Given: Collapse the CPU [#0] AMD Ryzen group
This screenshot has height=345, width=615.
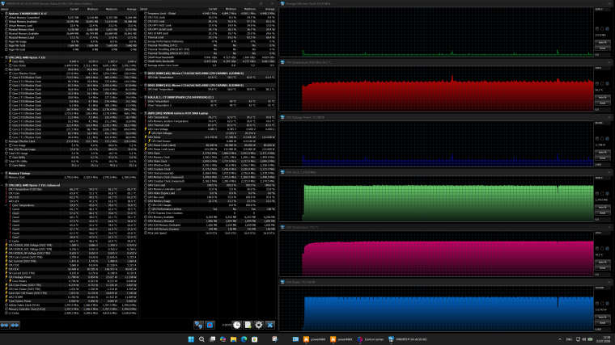Looking at the screenshot, I should [2, 57].
